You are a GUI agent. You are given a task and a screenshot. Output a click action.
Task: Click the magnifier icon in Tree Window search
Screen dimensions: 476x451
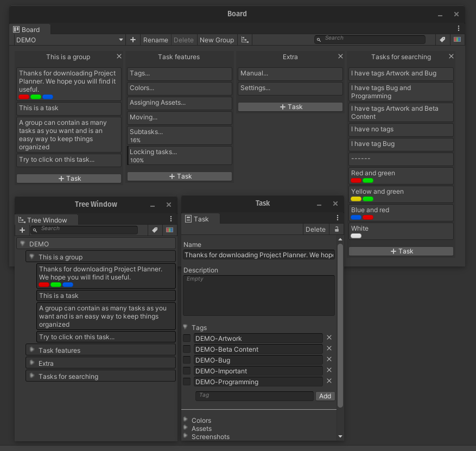point(35,230)
